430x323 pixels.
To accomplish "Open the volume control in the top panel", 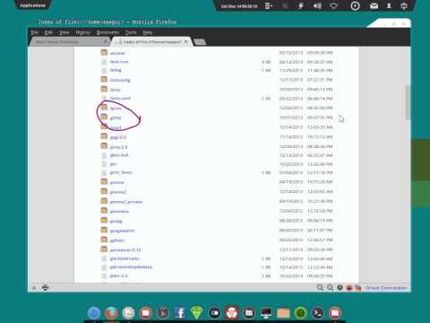I will [x=317, y=6].
